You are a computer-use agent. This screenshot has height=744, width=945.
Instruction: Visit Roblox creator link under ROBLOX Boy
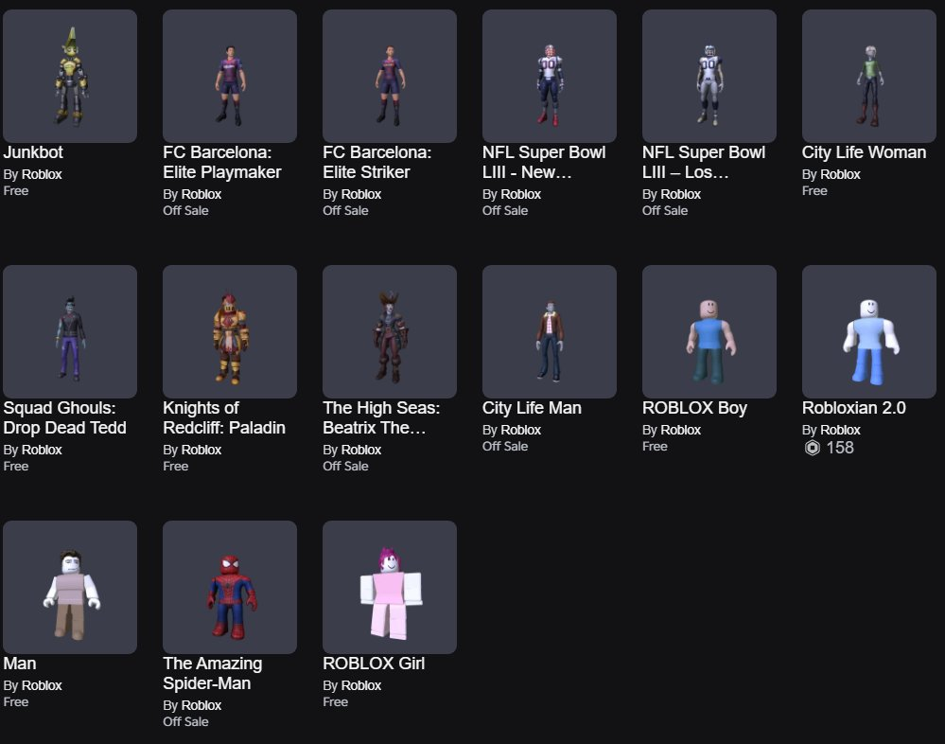tap(680, 431)
